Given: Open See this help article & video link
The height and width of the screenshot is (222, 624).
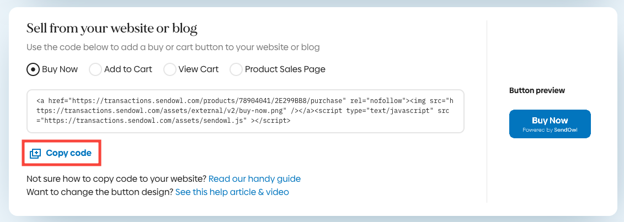Looking at the screenshot, I should tap(232, 192).
